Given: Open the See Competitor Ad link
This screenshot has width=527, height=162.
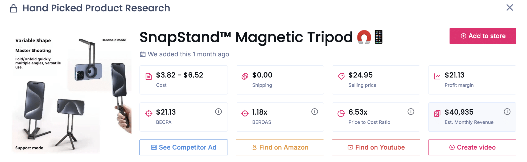Looking at the screenshot, I should click(183, 147).
